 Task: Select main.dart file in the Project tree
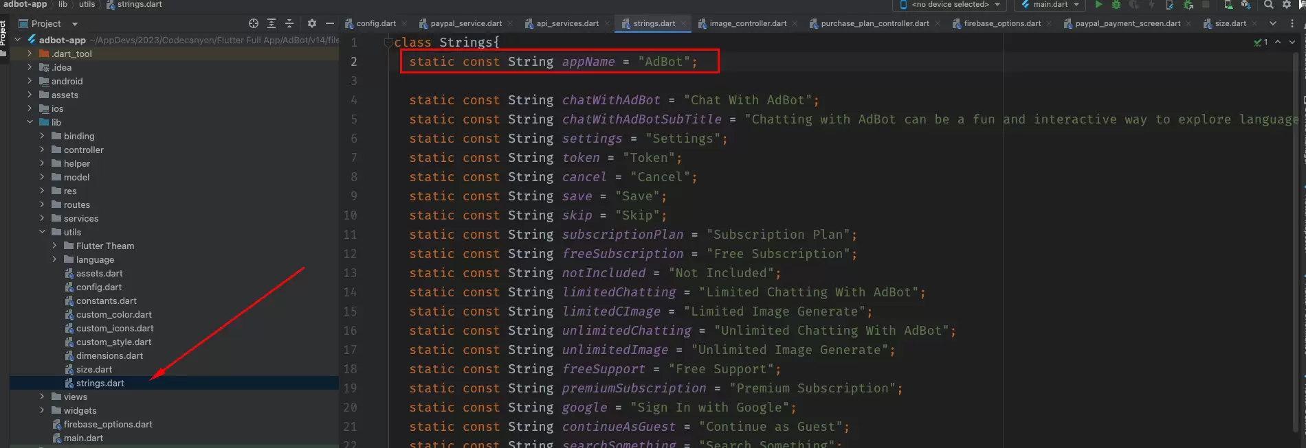pos(84,438)
